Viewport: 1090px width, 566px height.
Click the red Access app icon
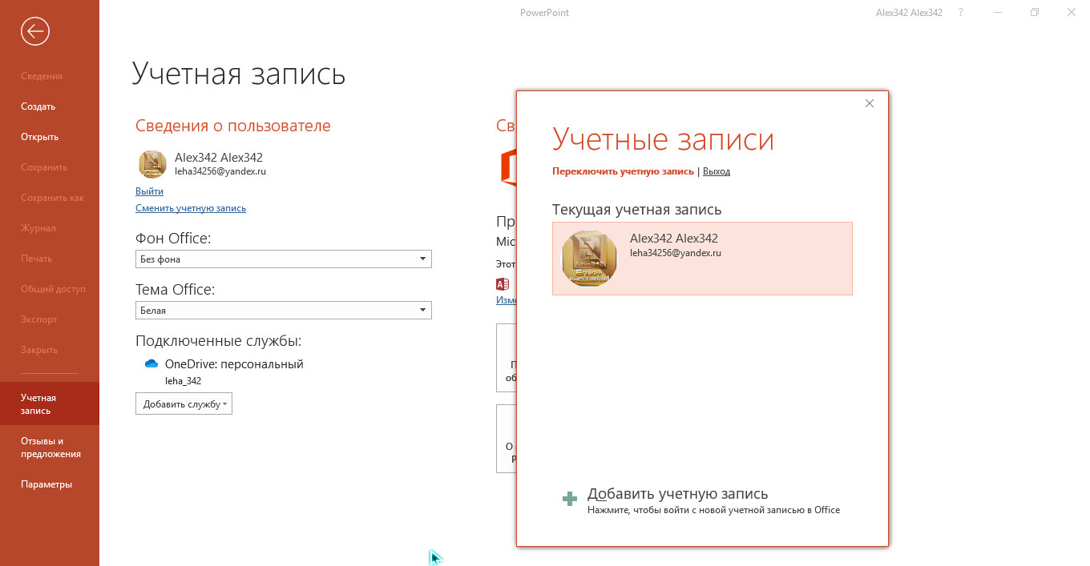tap(503, 284)
